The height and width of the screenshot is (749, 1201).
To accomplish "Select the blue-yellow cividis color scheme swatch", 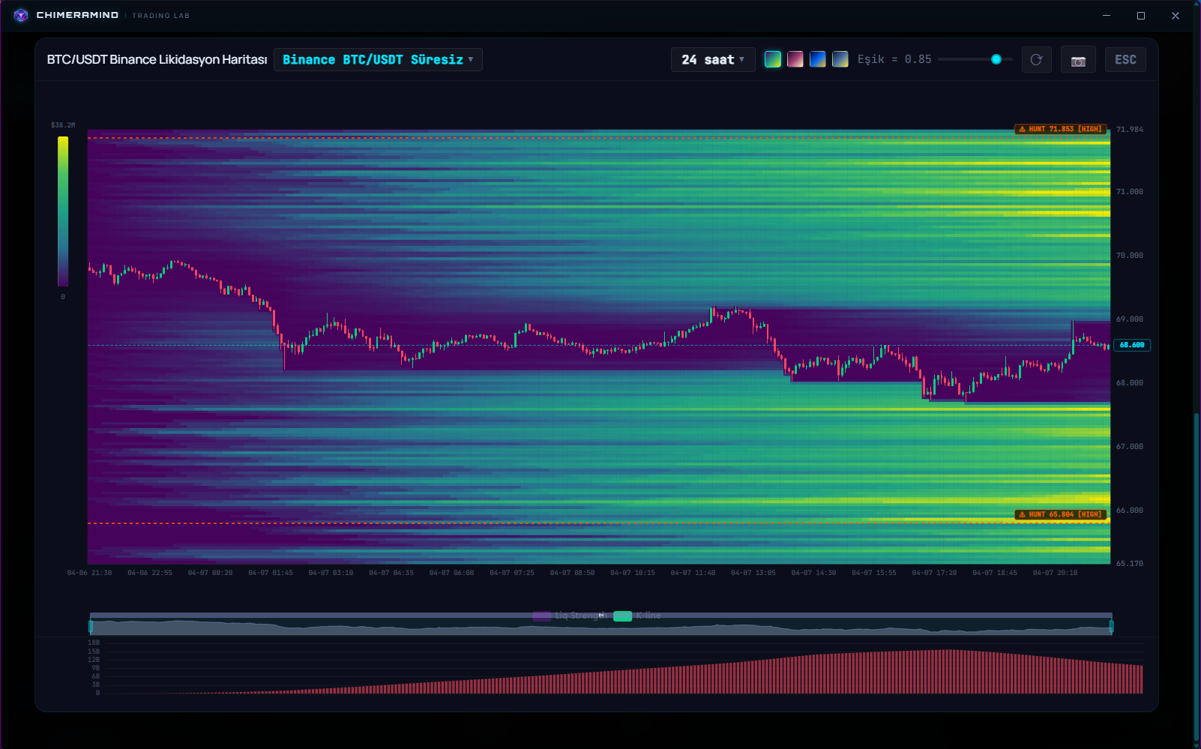I will 840,59.
